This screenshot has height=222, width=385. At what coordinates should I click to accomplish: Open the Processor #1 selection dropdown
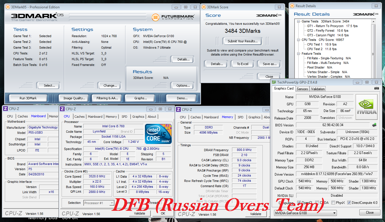[99, 203]
